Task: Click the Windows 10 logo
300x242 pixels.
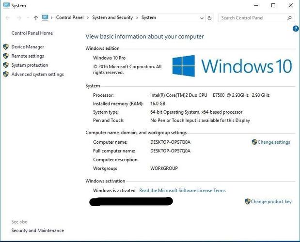Action: point(232,66)
